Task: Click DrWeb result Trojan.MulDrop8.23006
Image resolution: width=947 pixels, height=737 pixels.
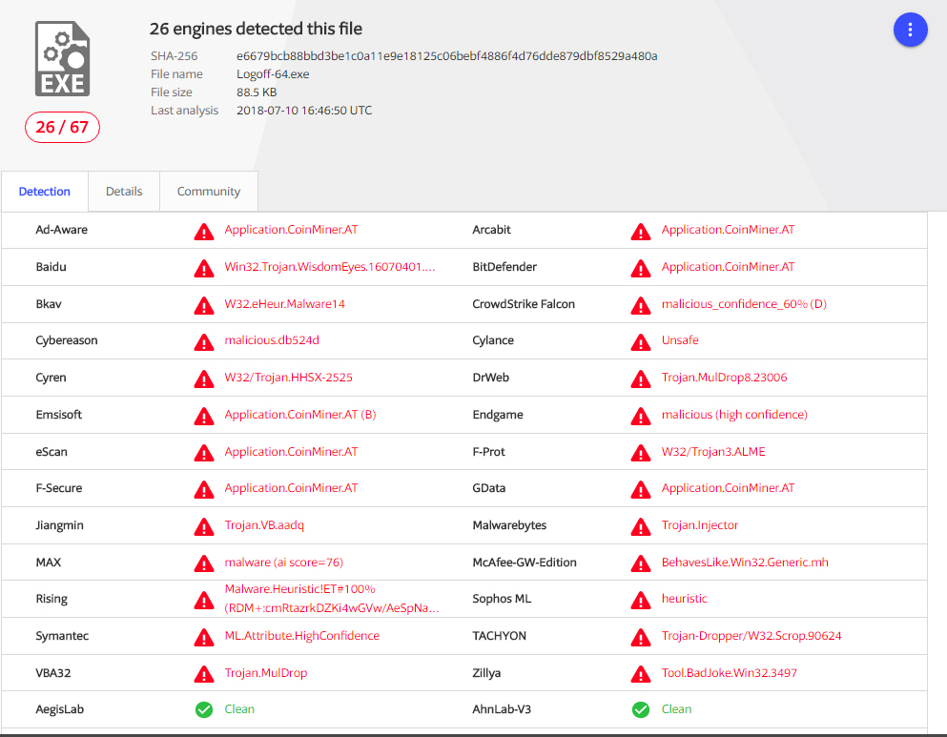Action: [x=724, y=378]
